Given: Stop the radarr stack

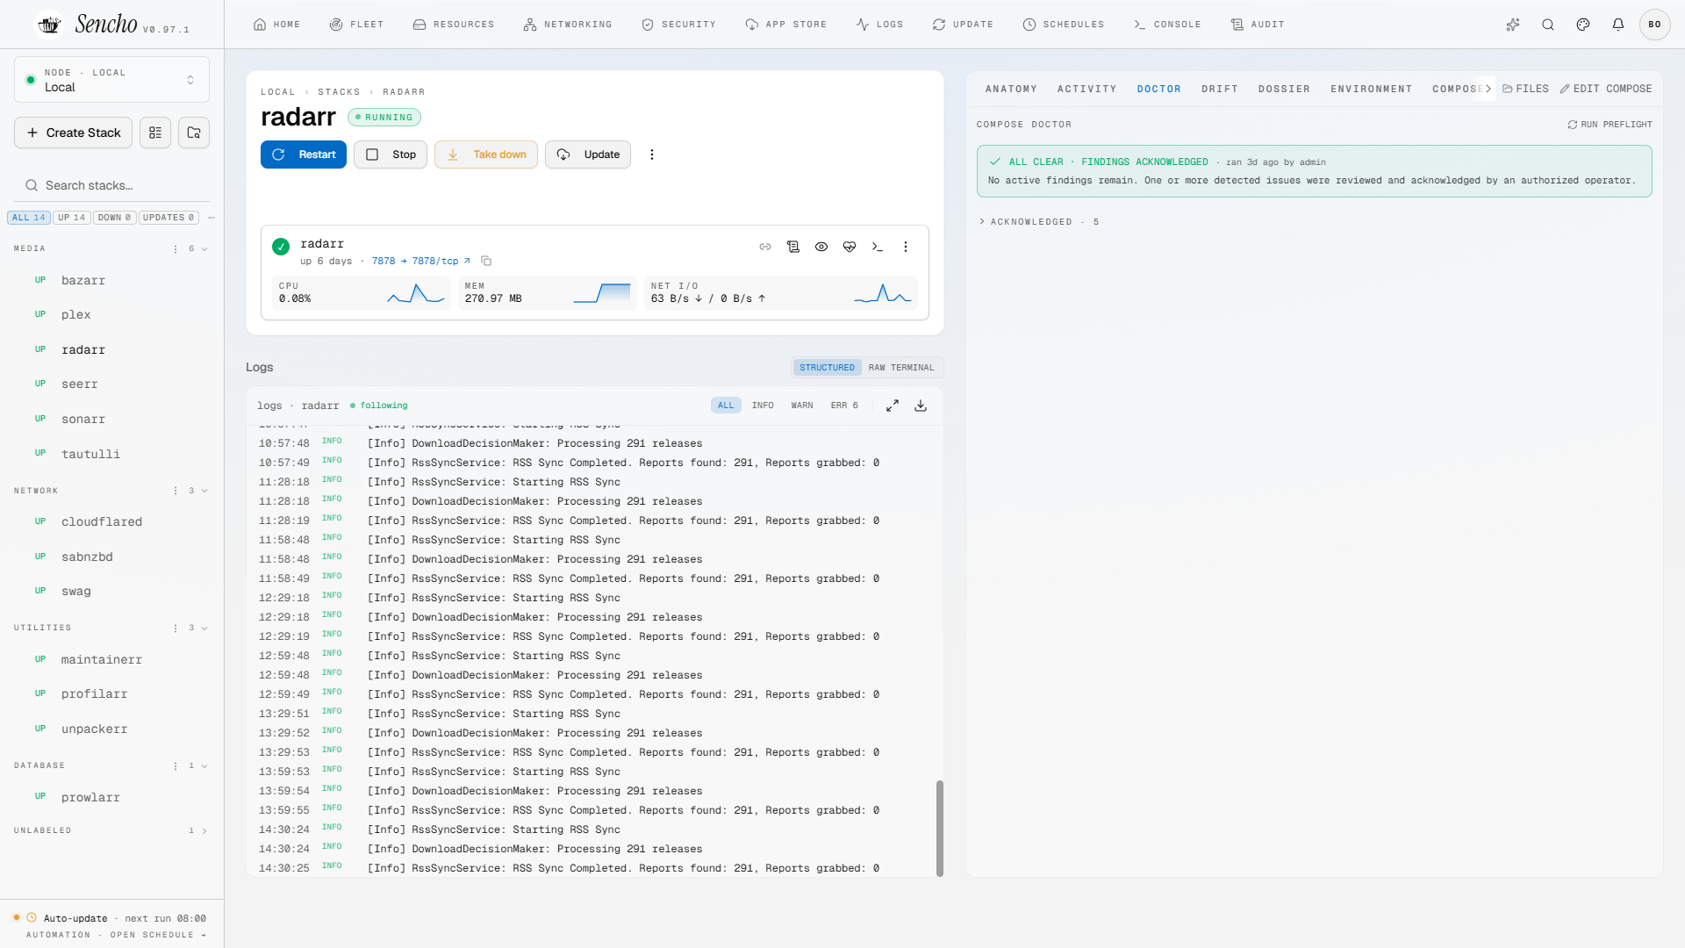Looking at the screenshot, I should (391, 154).
